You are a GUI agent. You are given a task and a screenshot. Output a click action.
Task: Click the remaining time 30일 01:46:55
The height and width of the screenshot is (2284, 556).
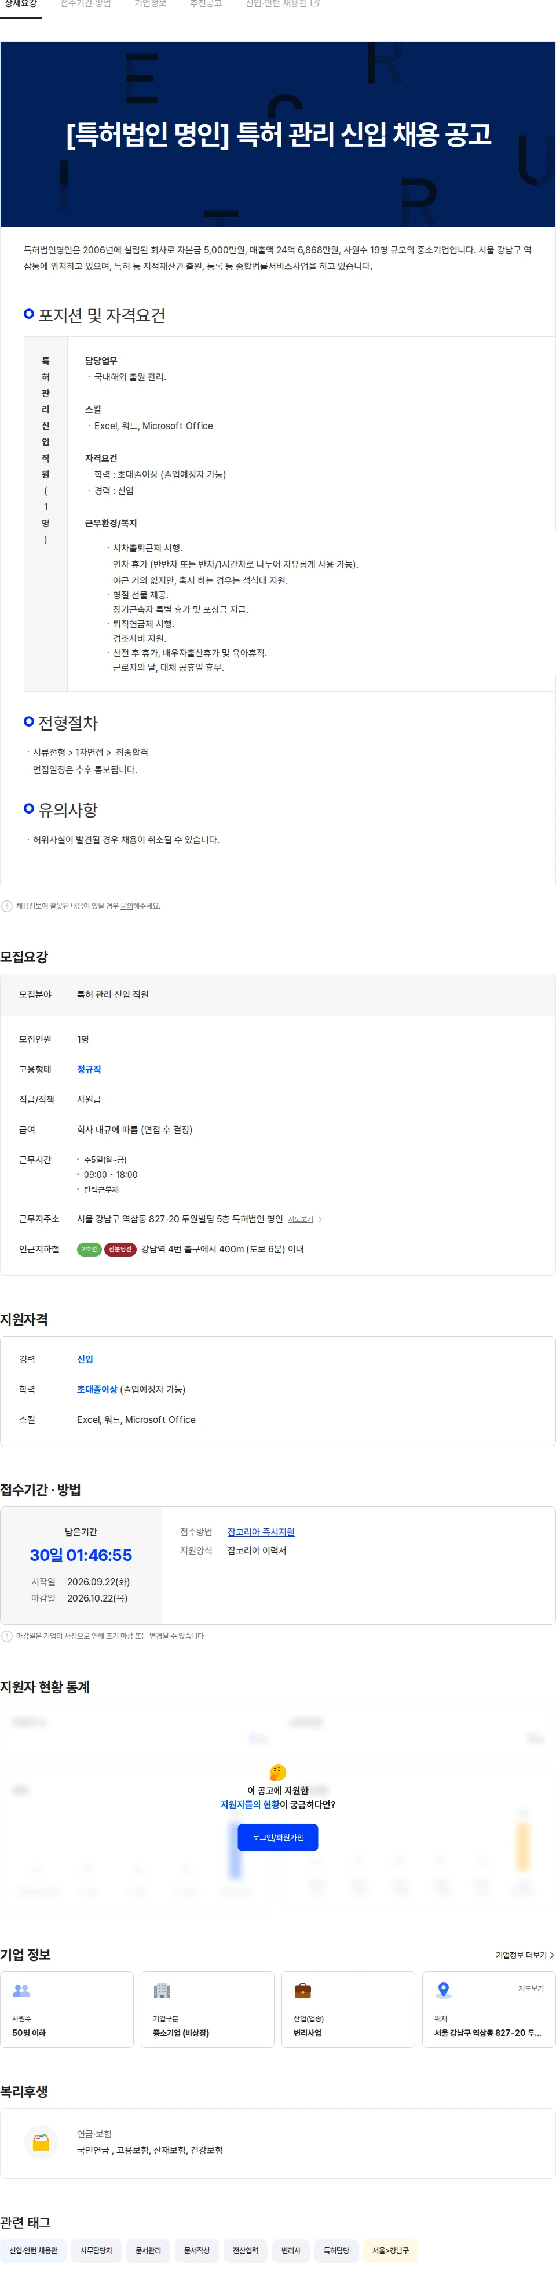tap(81, 1555)
